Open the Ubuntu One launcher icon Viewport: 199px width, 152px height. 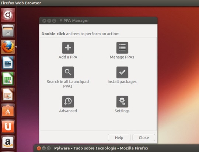[x=8, y=127]
